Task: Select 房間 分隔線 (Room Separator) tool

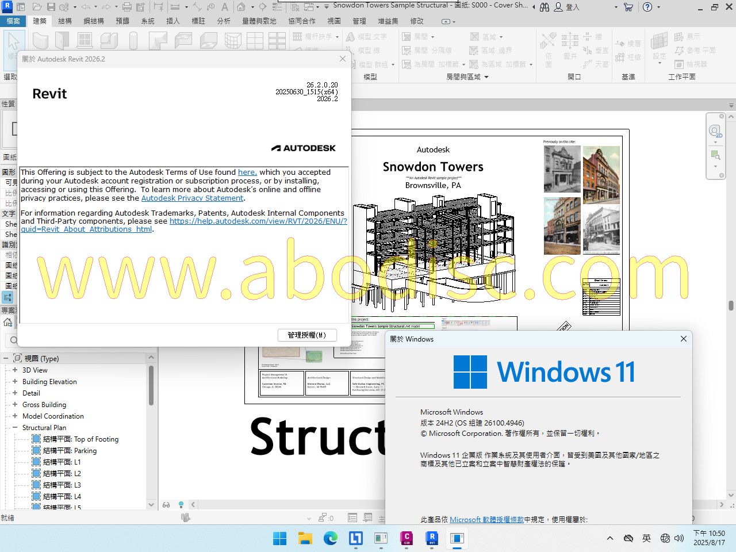Action: pyautogui.click(x=427, y=51)
